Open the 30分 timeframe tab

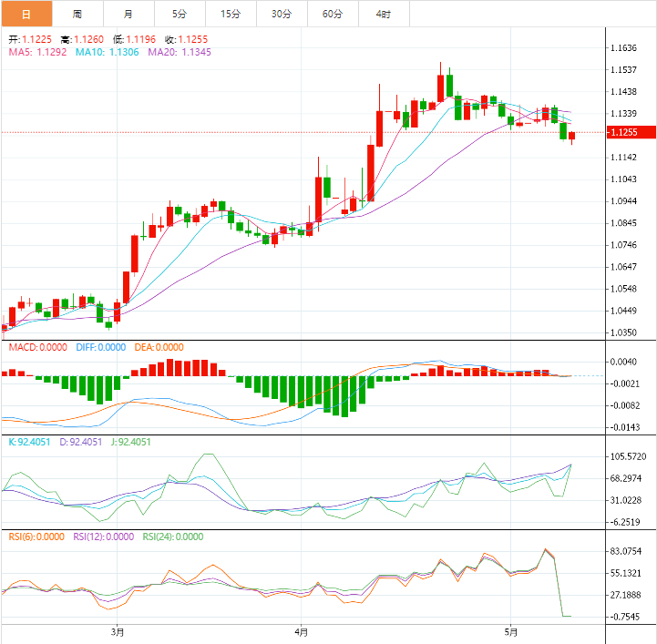(282, 14)
